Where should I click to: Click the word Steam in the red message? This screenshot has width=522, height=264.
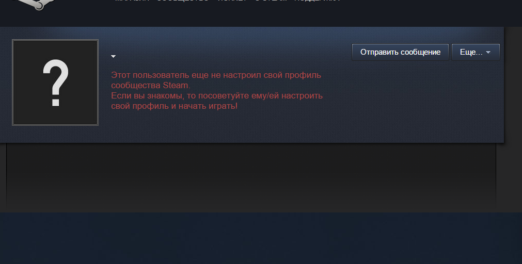click(176, 86)
